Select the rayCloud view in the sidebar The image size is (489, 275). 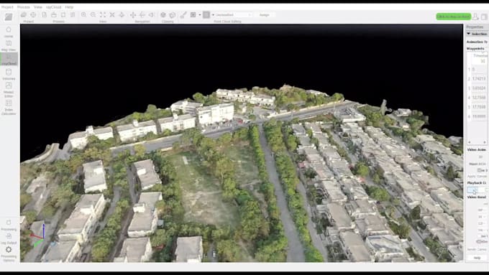9,59
